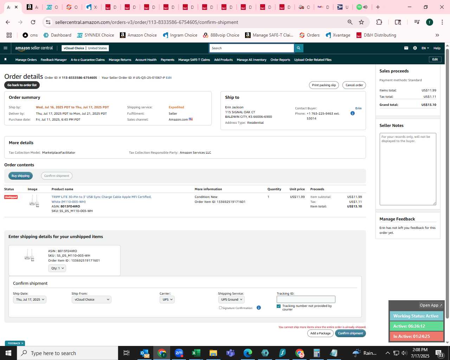The width and height of the screenshot is (450, 360).
Task: Show more bookmarks via chevron overflow
Action: pos(437,35)
